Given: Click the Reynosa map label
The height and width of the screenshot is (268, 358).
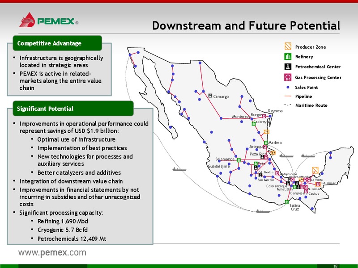Looking at the screenshot, I should [x=275, y=111].
